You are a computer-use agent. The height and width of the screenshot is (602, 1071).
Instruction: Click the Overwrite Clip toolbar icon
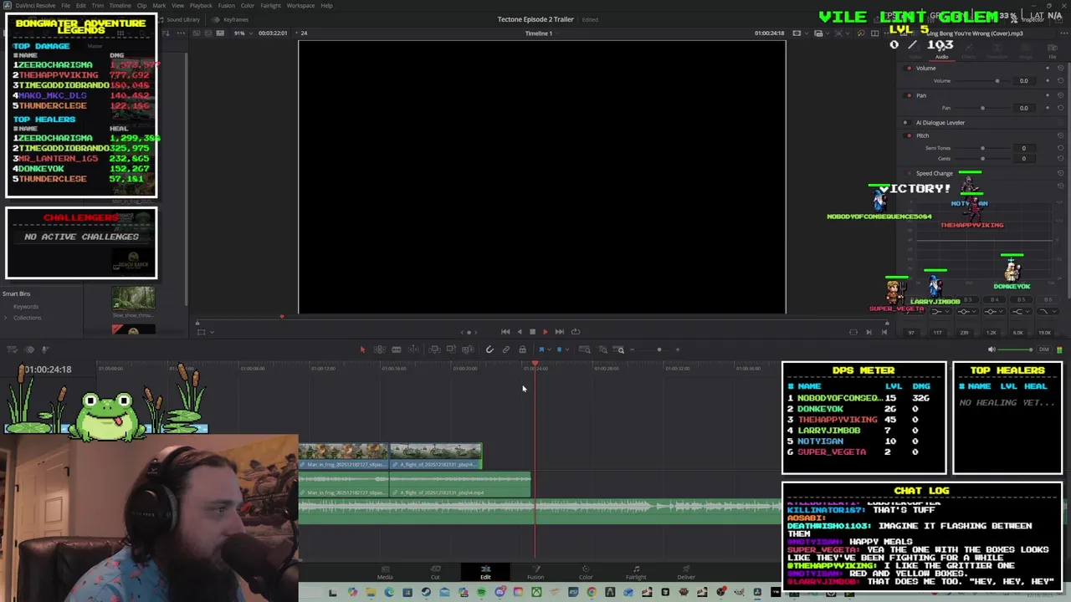coord(451,349)
